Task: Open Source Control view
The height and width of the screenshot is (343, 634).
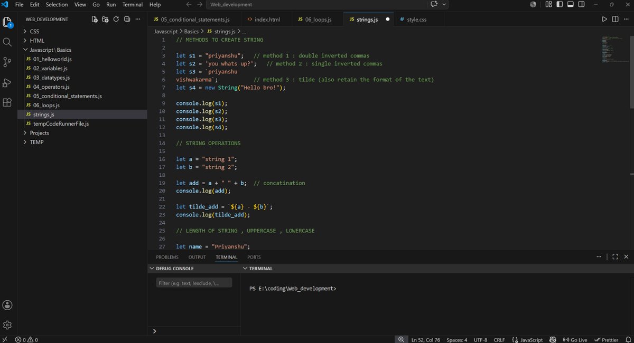Action: point(7,62)
